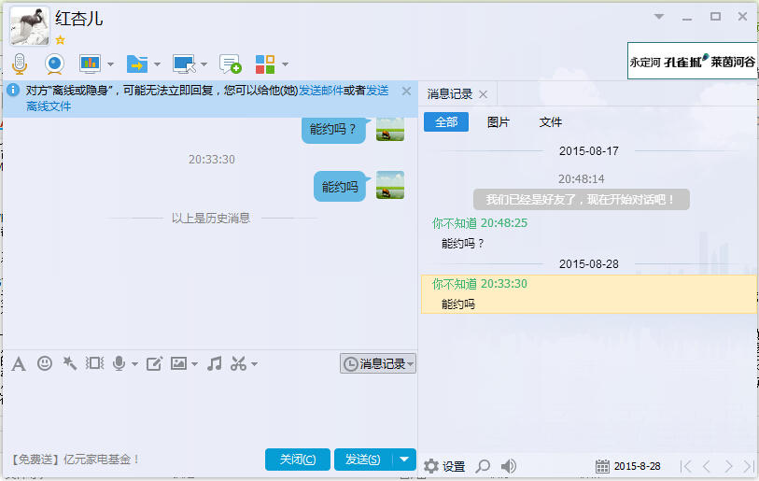This screenshot has width=759, height=481.
Task: Click the 红杏儿 contact name
Action: 79,19
